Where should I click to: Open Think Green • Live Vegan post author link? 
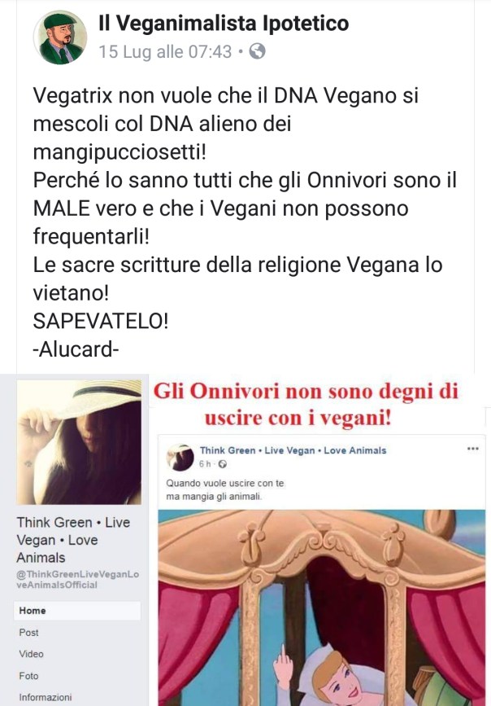(293, 450)
